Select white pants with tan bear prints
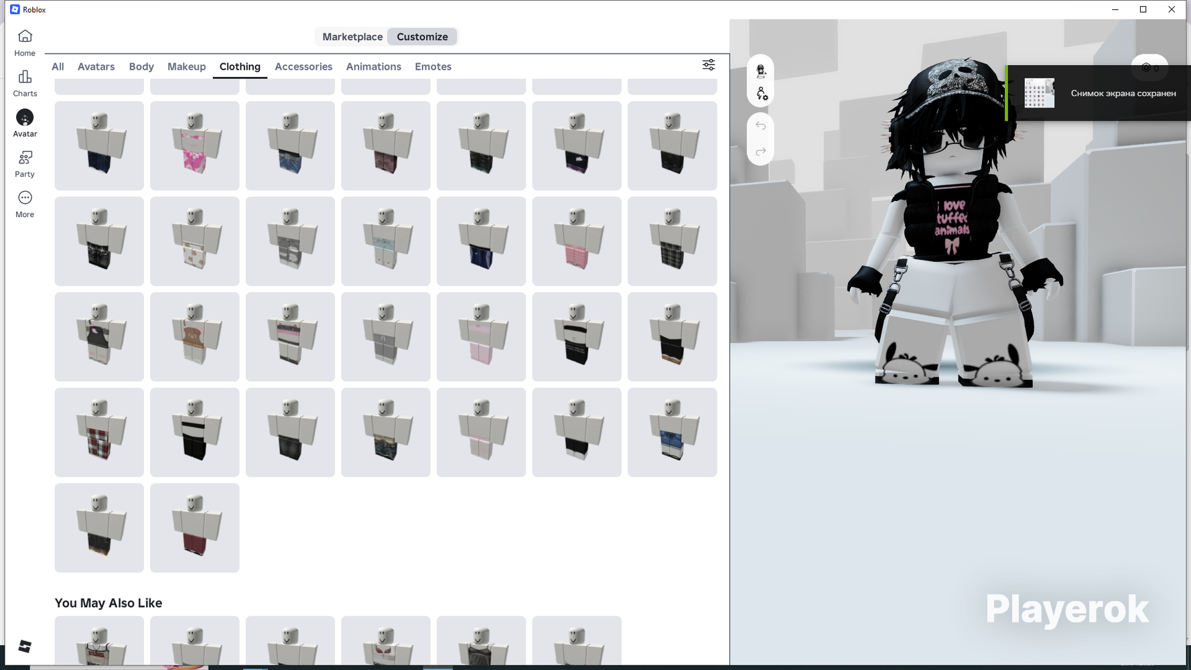The width and height of the screenshot is (1191, 670). pos(195,241)
